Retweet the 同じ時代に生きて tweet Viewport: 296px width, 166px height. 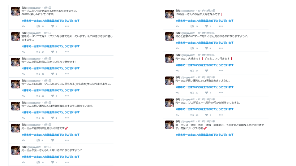point(38,74)
